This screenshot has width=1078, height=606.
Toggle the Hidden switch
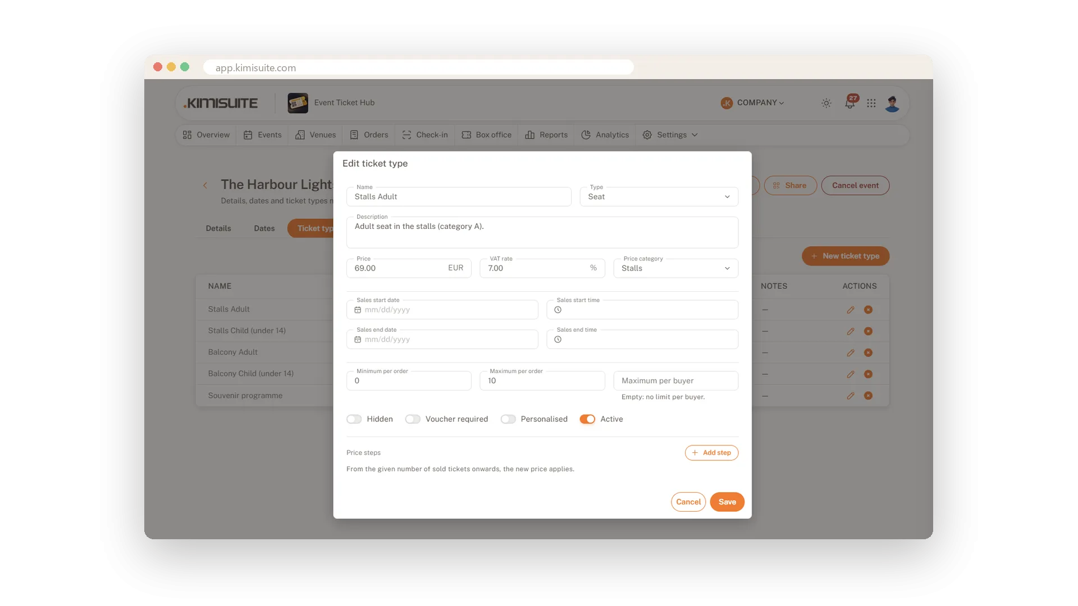(354, 419)
